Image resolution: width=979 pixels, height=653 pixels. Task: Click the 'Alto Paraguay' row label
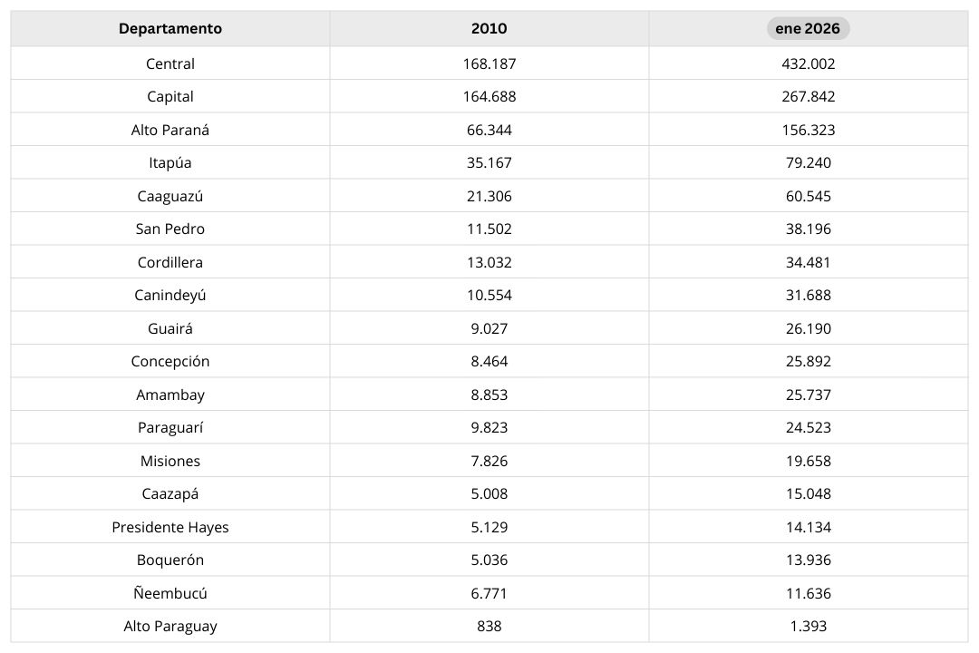(170, 626)
